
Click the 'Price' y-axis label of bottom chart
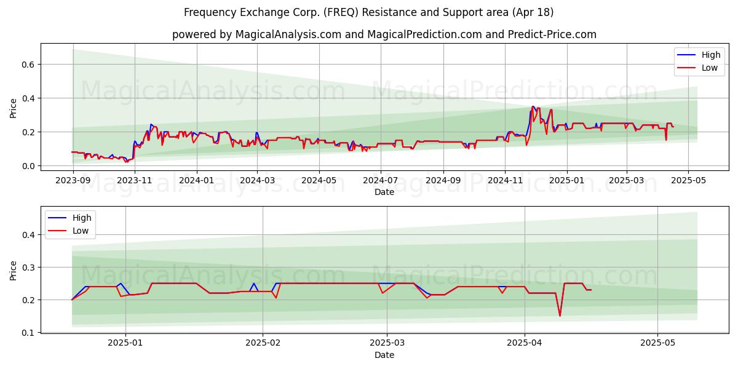tap(14, 271)
